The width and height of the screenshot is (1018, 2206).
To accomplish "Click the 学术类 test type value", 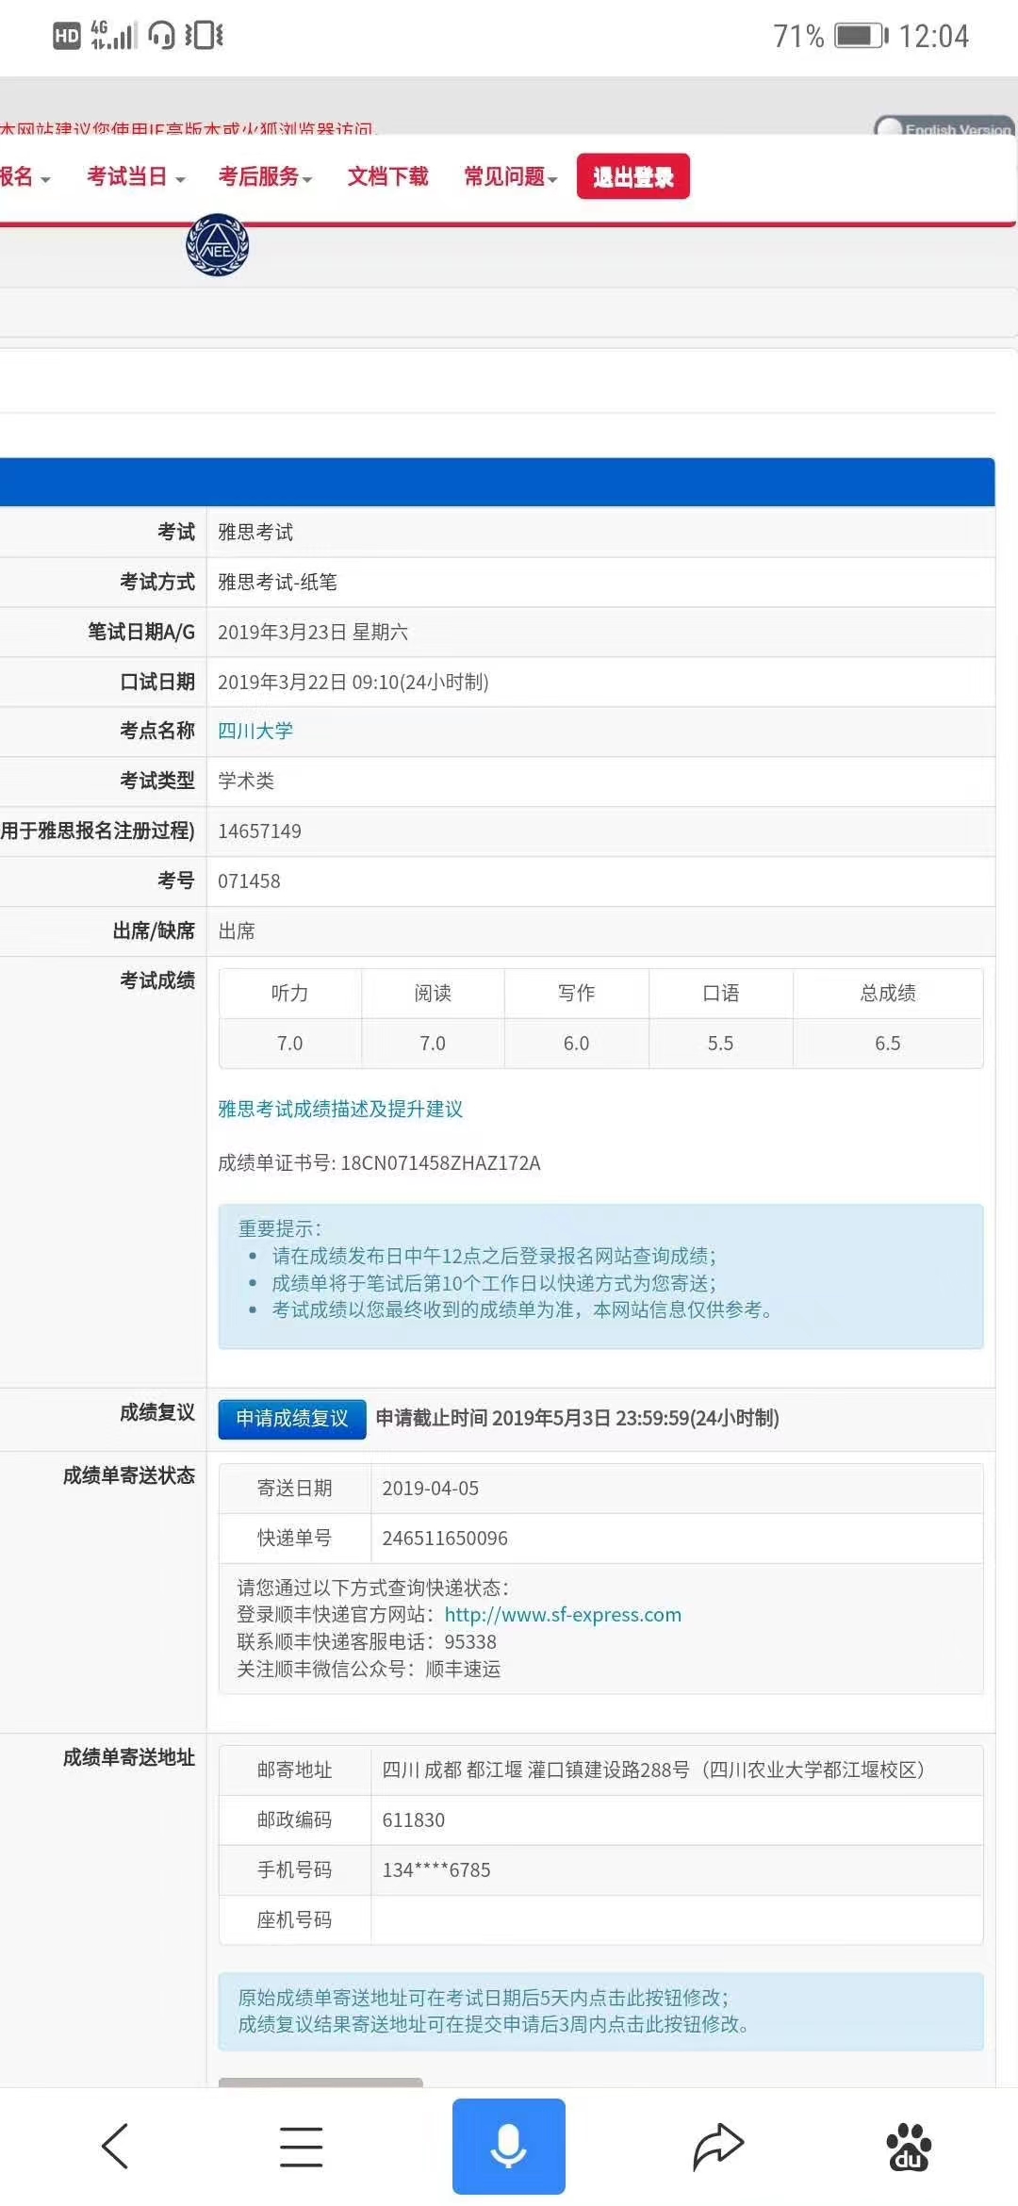I will [x=246, y=781].
